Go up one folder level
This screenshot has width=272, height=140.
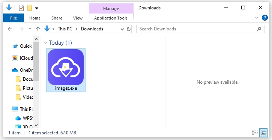(x=38, y=29)
